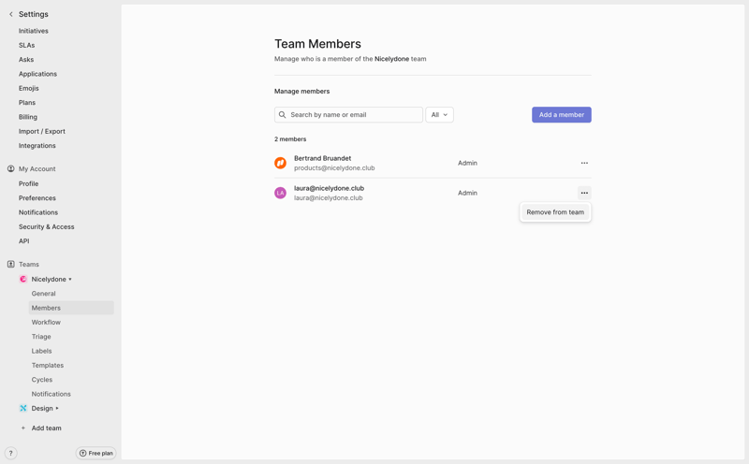Click the 2 members count label

coord(290,138)
